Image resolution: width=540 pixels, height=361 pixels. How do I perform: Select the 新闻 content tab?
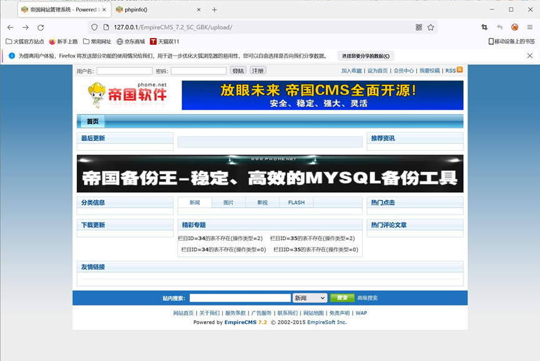click(195, 203)
